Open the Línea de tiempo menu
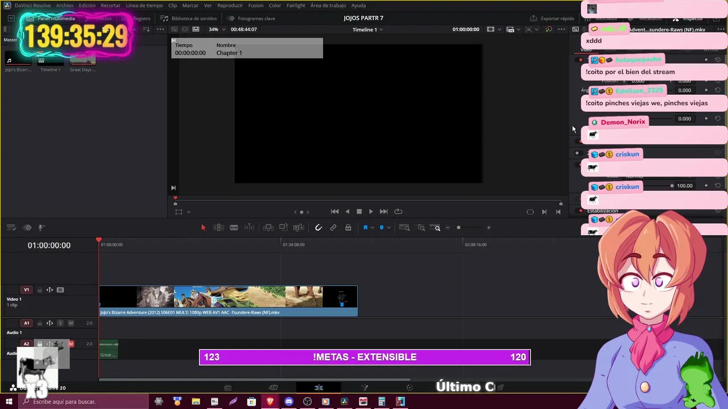This screenshot has width=728, height=409. coord(144,5)
